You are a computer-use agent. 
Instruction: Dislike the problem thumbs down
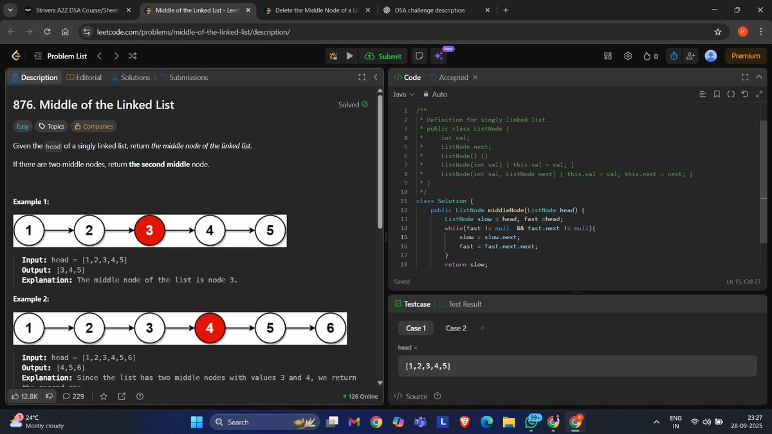pos(49,396)
